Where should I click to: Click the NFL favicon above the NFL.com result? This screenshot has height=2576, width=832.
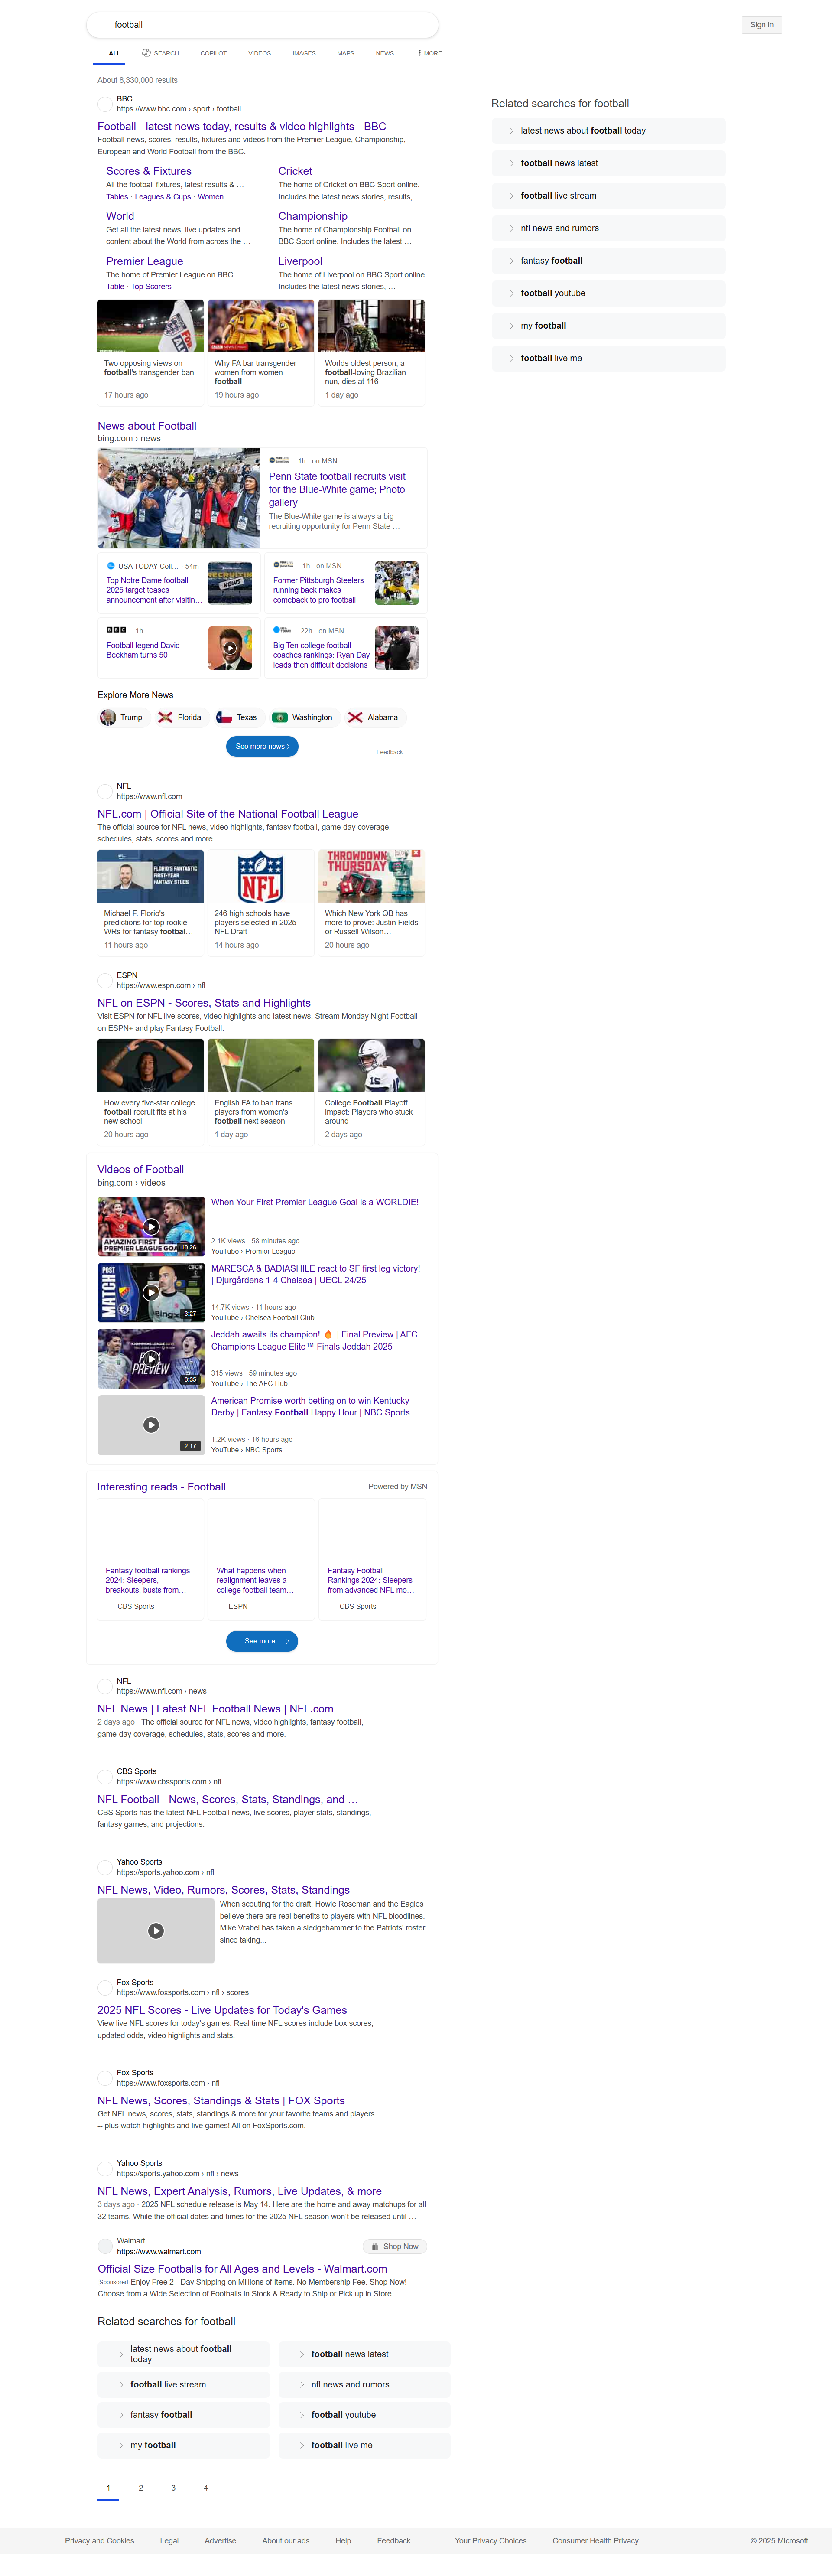click(x=104, y=791)
